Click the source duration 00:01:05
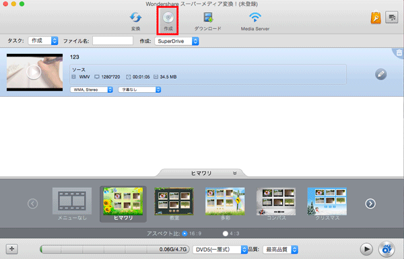 141,77
